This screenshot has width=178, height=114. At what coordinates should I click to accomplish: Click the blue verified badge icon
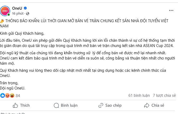25,8
